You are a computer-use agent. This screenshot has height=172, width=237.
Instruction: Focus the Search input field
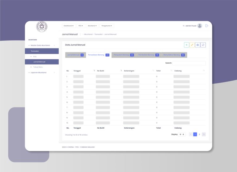189,63
